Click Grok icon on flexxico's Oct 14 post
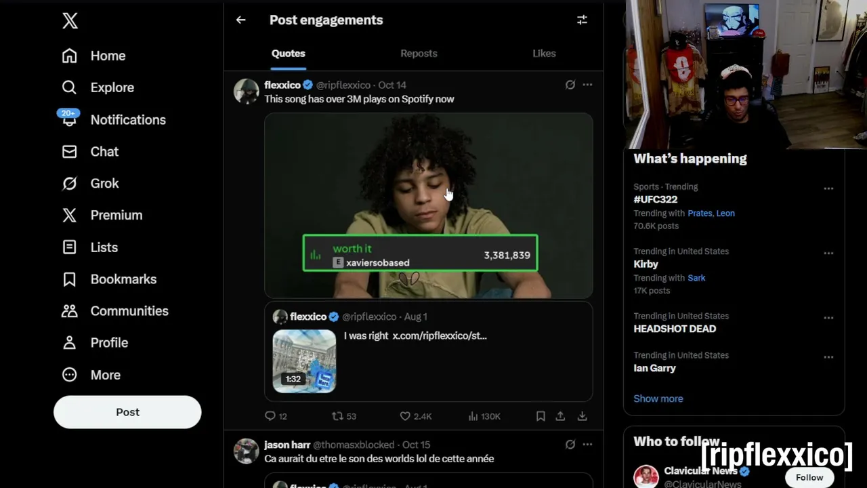 coord(570,85)
